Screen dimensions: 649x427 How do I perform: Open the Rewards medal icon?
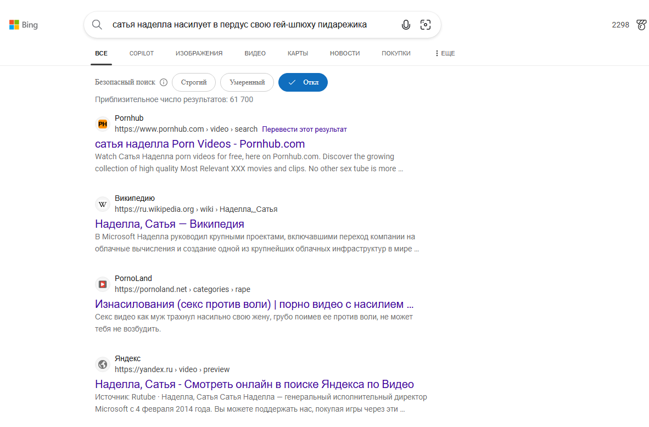[x=641, y=25]
